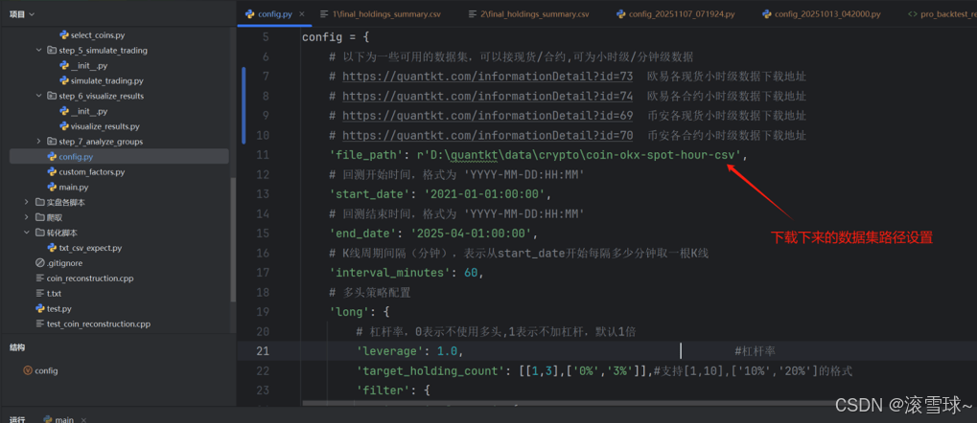The height and width of the screenshot is (423, 977).
Task: Close the config.py editor tab
Action: coord(302,13)
